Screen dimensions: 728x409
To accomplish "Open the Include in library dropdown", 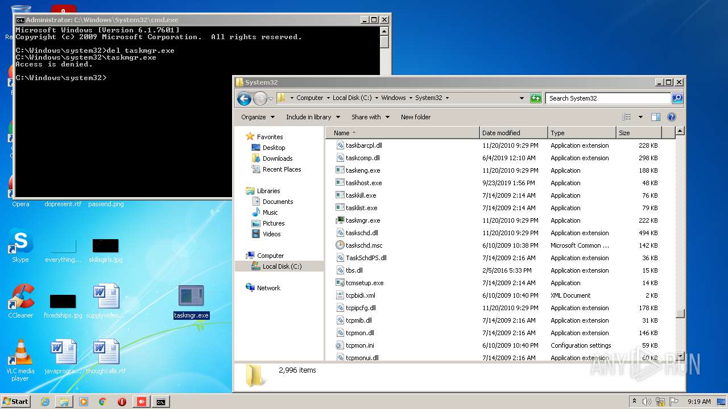I will tap(313, 117).
